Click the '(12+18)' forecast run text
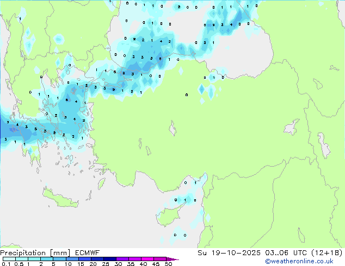 (x=327, y=253)
